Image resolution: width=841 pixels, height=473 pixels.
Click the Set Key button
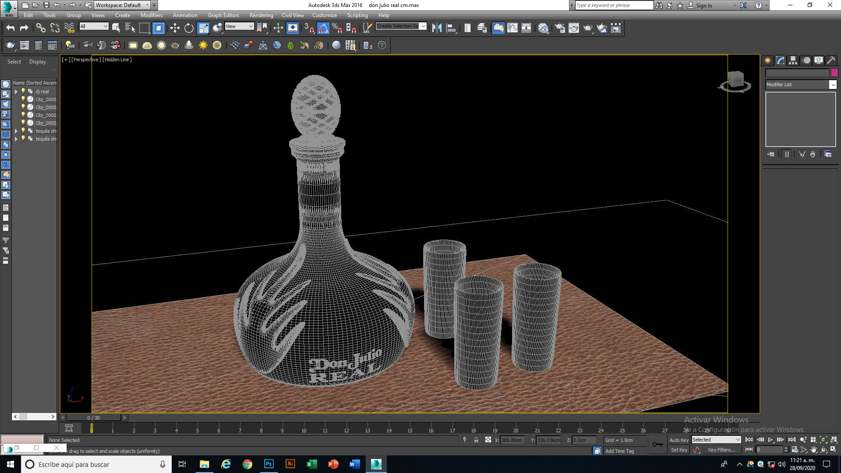pyautogui.click(x=679, y=450)
